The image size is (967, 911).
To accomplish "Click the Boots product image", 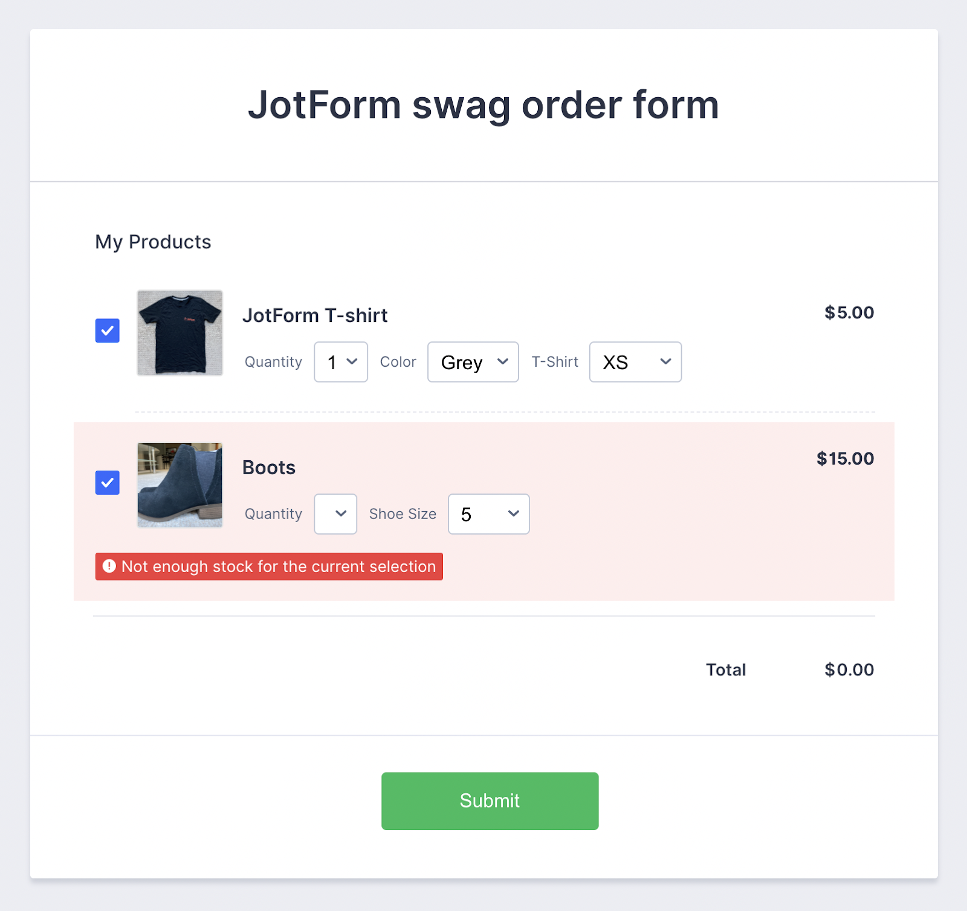I will pyautogui.click(x=179, y=485).
